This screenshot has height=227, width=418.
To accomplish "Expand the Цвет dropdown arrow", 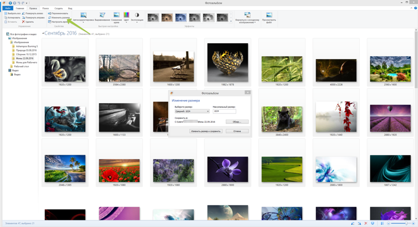I will (126, 22).
